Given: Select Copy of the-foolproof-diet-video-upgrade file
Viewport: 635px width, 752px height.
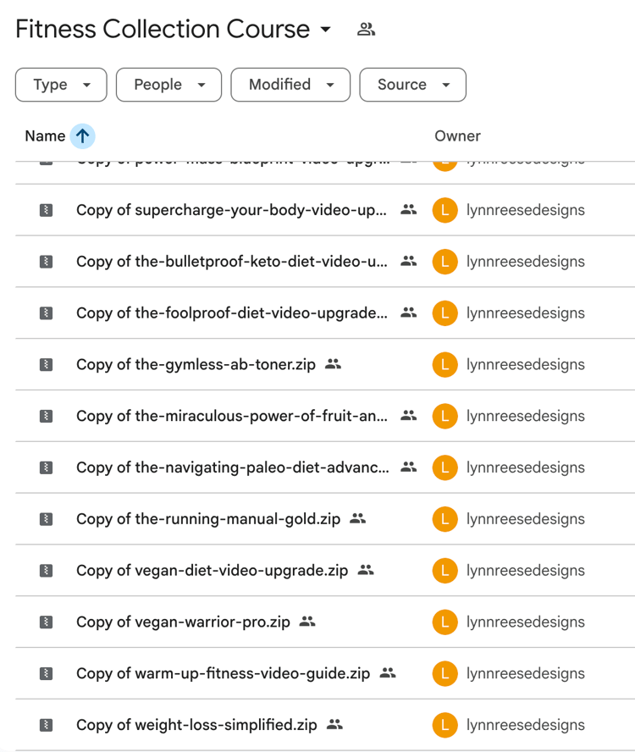Looking at the screenshot, I should [232, 313].
